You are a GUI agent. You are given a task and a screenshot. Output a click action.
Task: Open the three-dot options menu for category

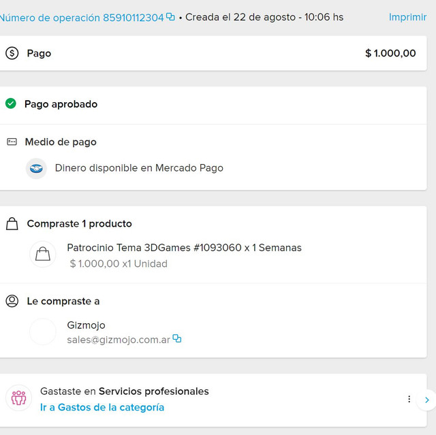pos(409,399)
